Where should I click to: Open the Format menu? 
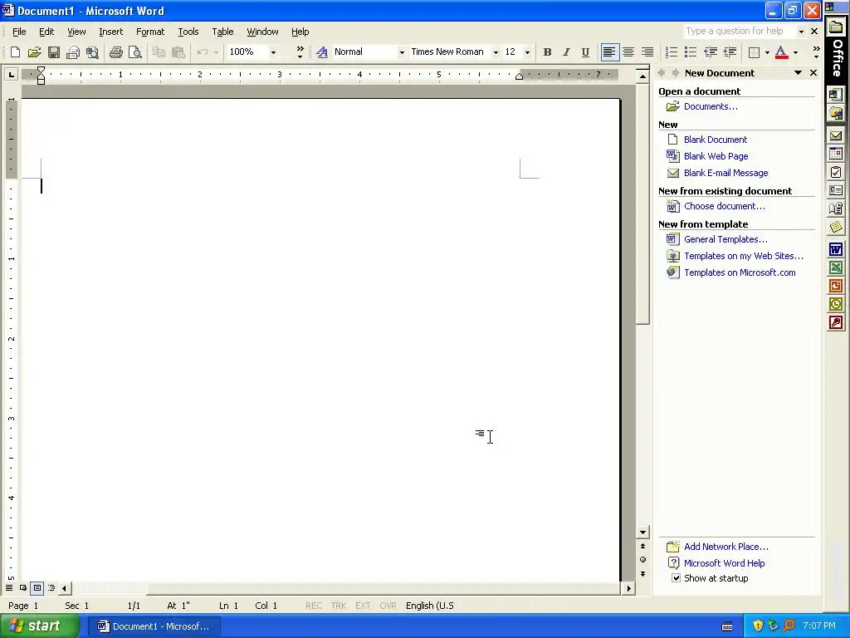150,32
